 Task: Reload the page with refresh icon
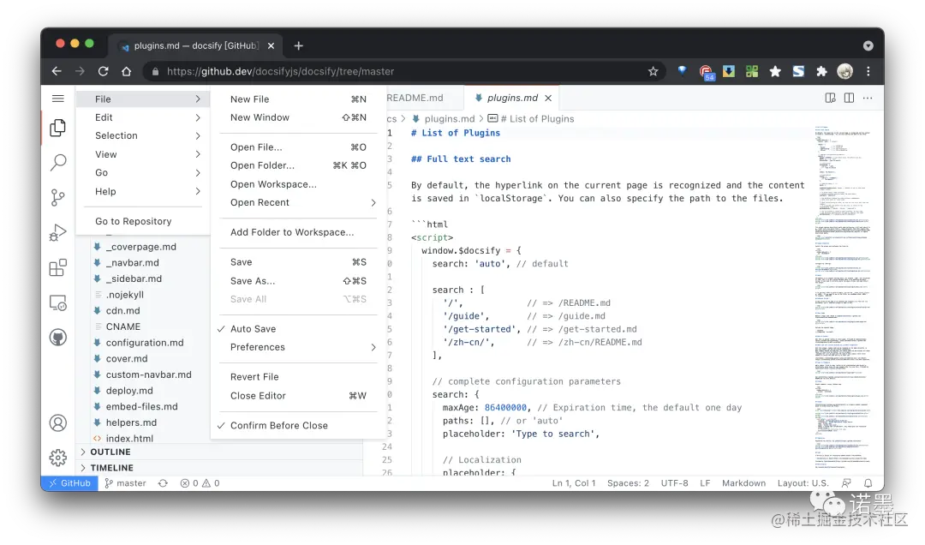click(104, 71)
